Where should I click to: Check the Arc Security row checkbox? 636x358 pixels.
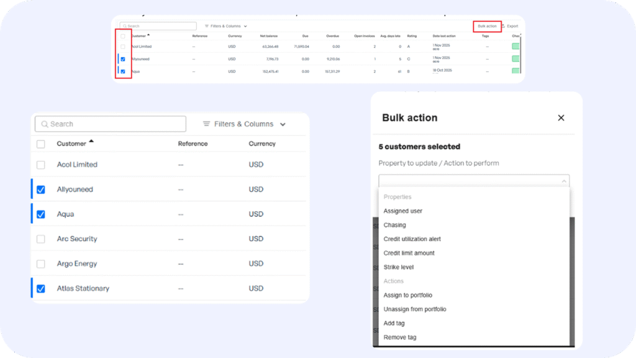[41, 239]
